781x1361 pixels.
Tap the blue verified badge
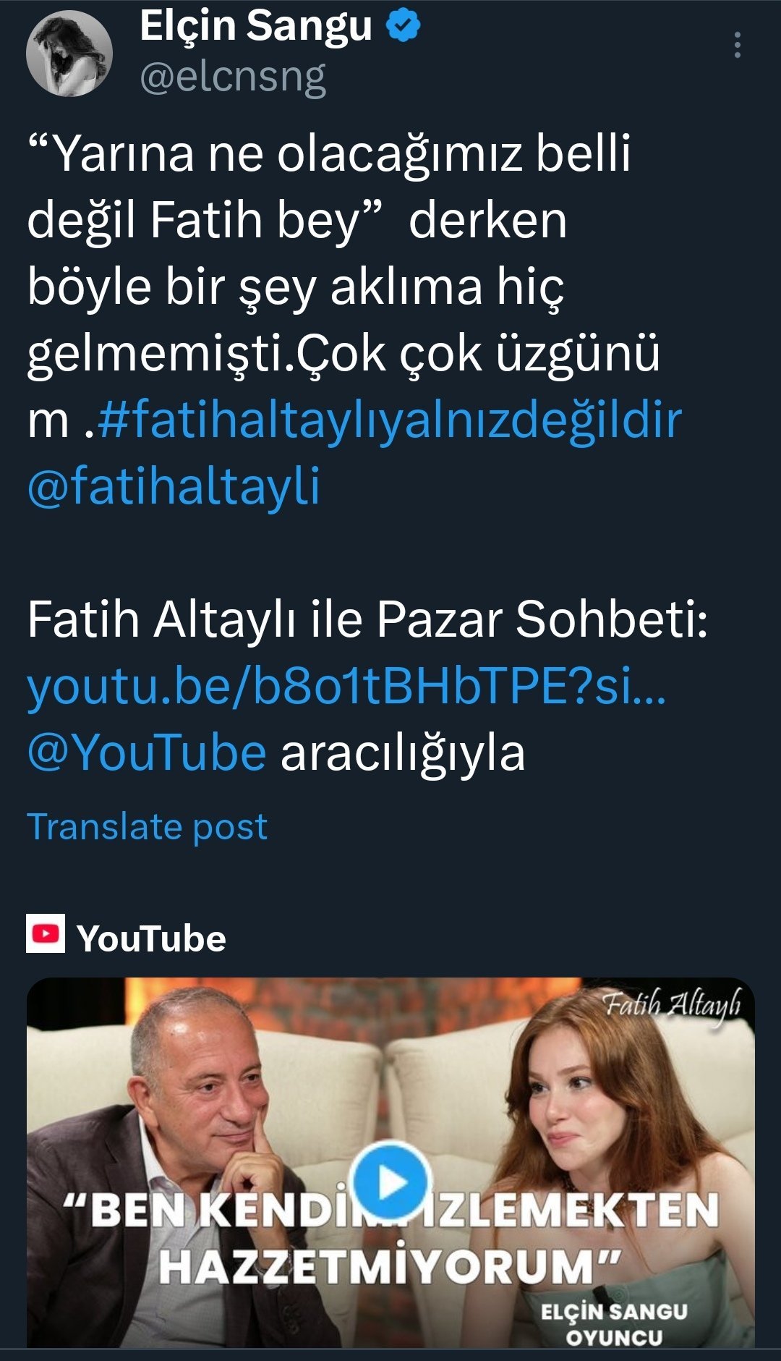(x=403, y=26)
